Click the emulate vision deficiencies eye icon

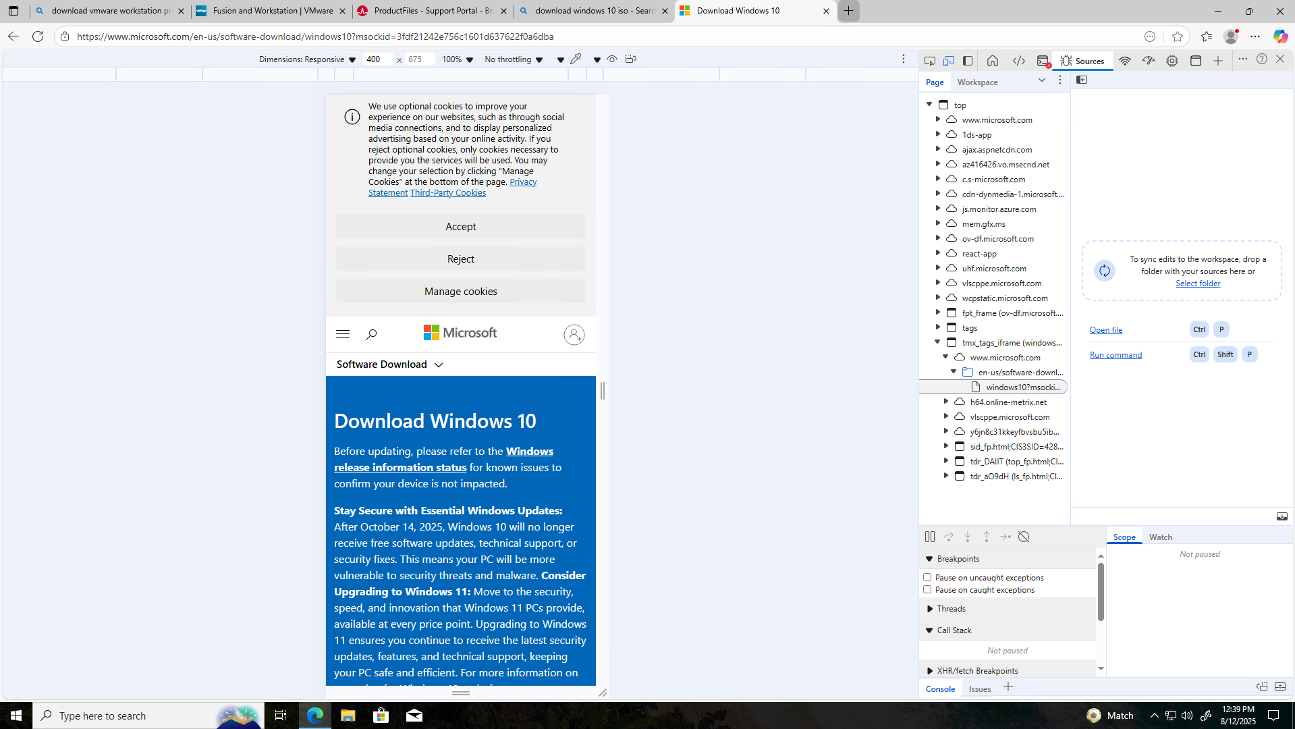coord(612,59)
